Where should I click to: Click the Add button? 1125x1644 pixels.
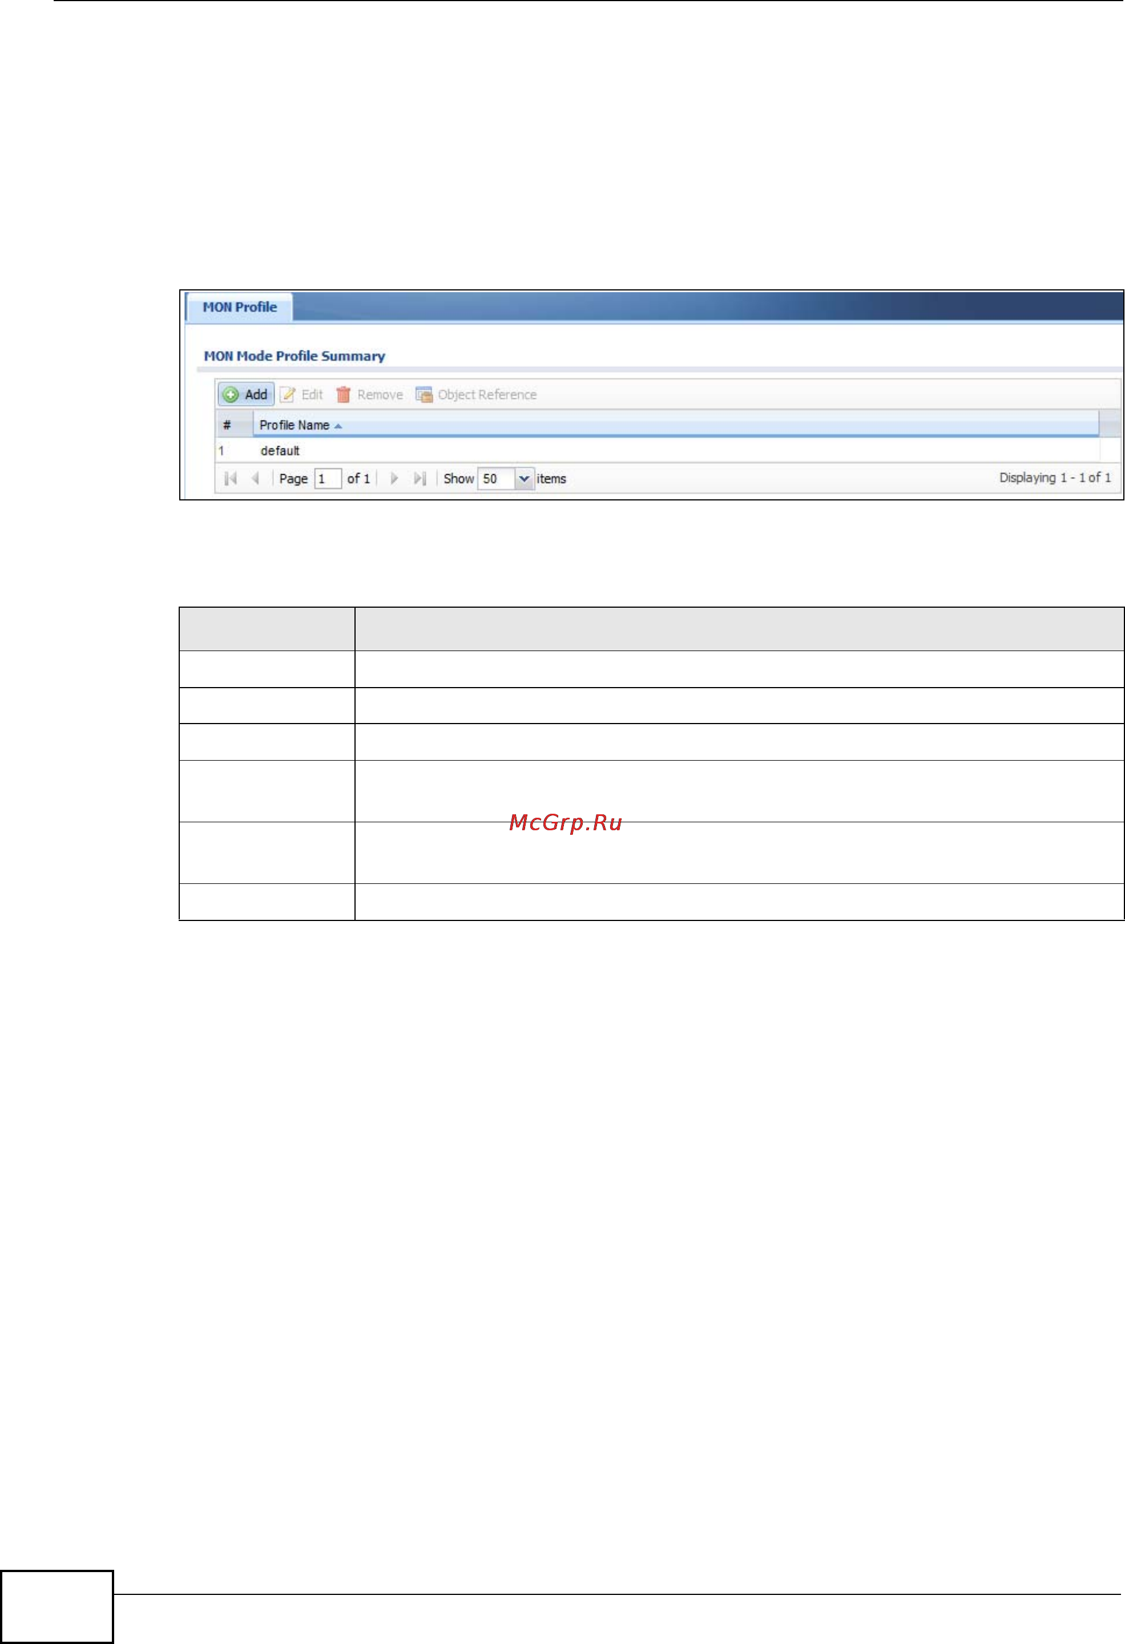[245, 395]
